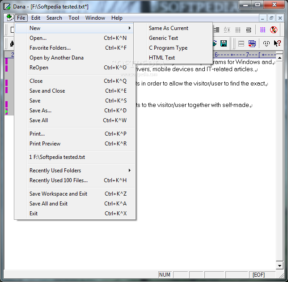The width and height of the screenshot is (288, 282).
Task: Choose Save As... entry
Action: pos(75,111)
